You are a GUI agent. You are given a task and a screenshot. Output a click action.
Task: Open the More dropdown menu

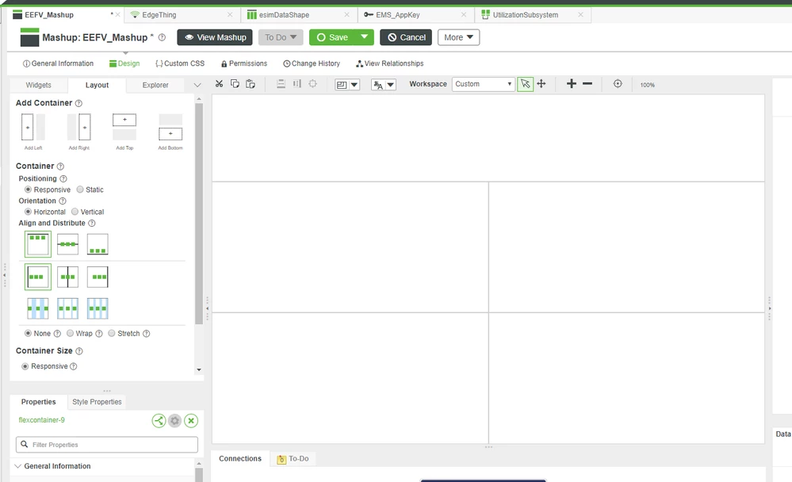459,37
